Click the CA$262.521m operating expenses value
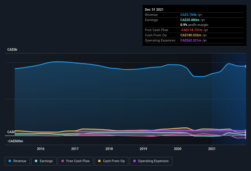This screenshot has width=251, height=171. click(191, 40)
